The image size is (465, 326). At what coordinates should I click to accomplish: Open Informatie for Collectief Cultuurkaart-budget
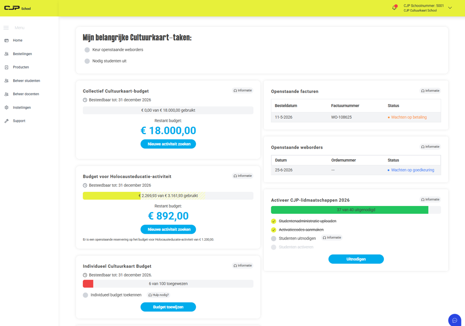243,90
